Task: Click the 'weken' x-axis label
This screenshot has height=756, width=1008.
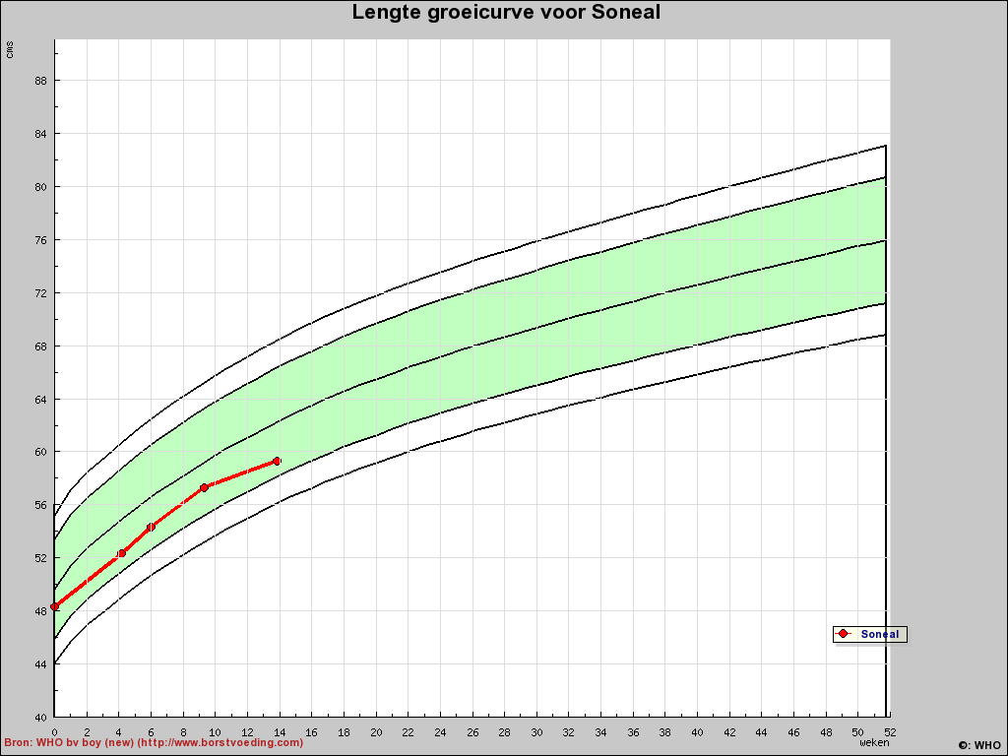Action: tap(874, 742)
